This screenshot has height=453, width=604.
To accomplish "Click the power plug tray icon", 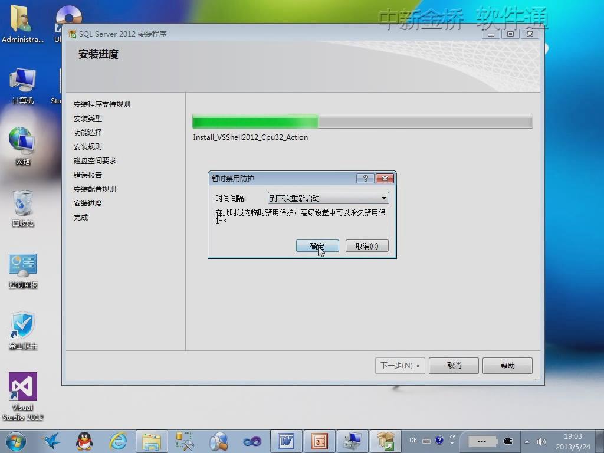I will (x=508, y=441).
